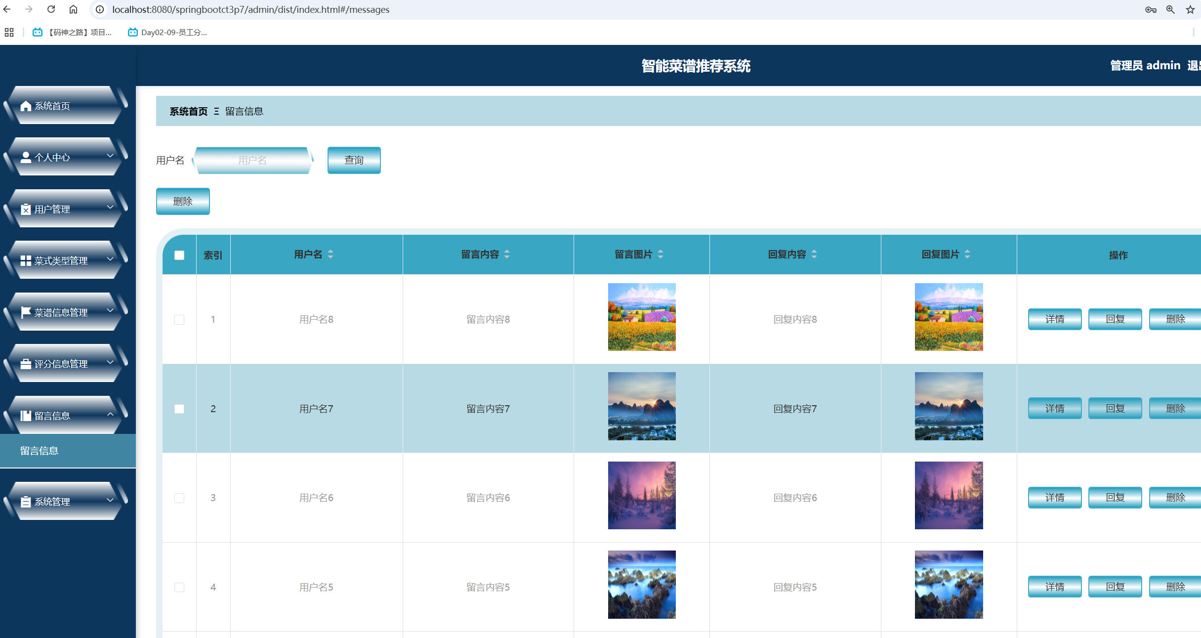Click the 系统管理 document icon
This screenshot has height=638, width=1201.
click(x=26, y=502)
